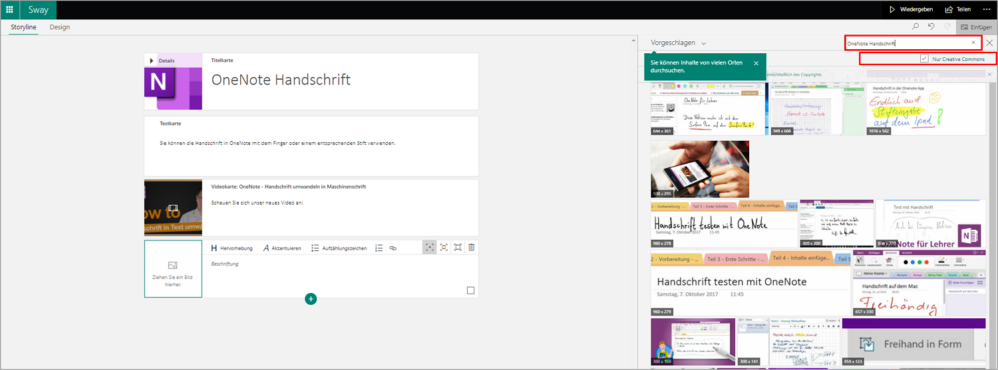
Task: Click the video card caption text
Action: pyautogui.click(x=257, y=202)
